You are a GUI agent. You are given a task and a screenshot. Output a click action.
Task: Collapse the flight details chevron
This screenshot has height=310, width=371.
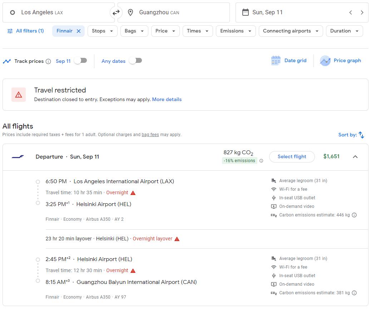point(355,157)
